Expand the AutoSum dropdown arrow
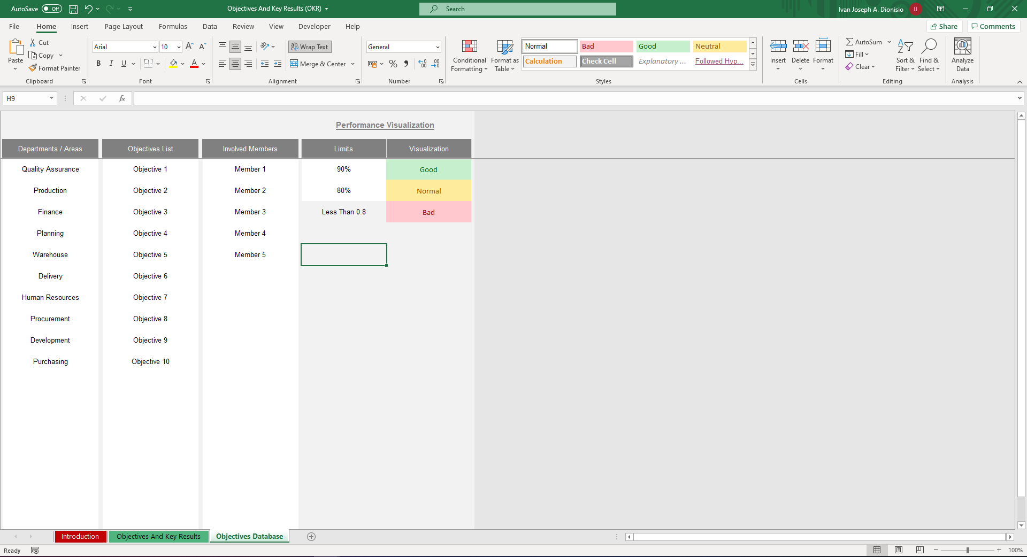The image size is (1027, 557). [x=889, y=42]
